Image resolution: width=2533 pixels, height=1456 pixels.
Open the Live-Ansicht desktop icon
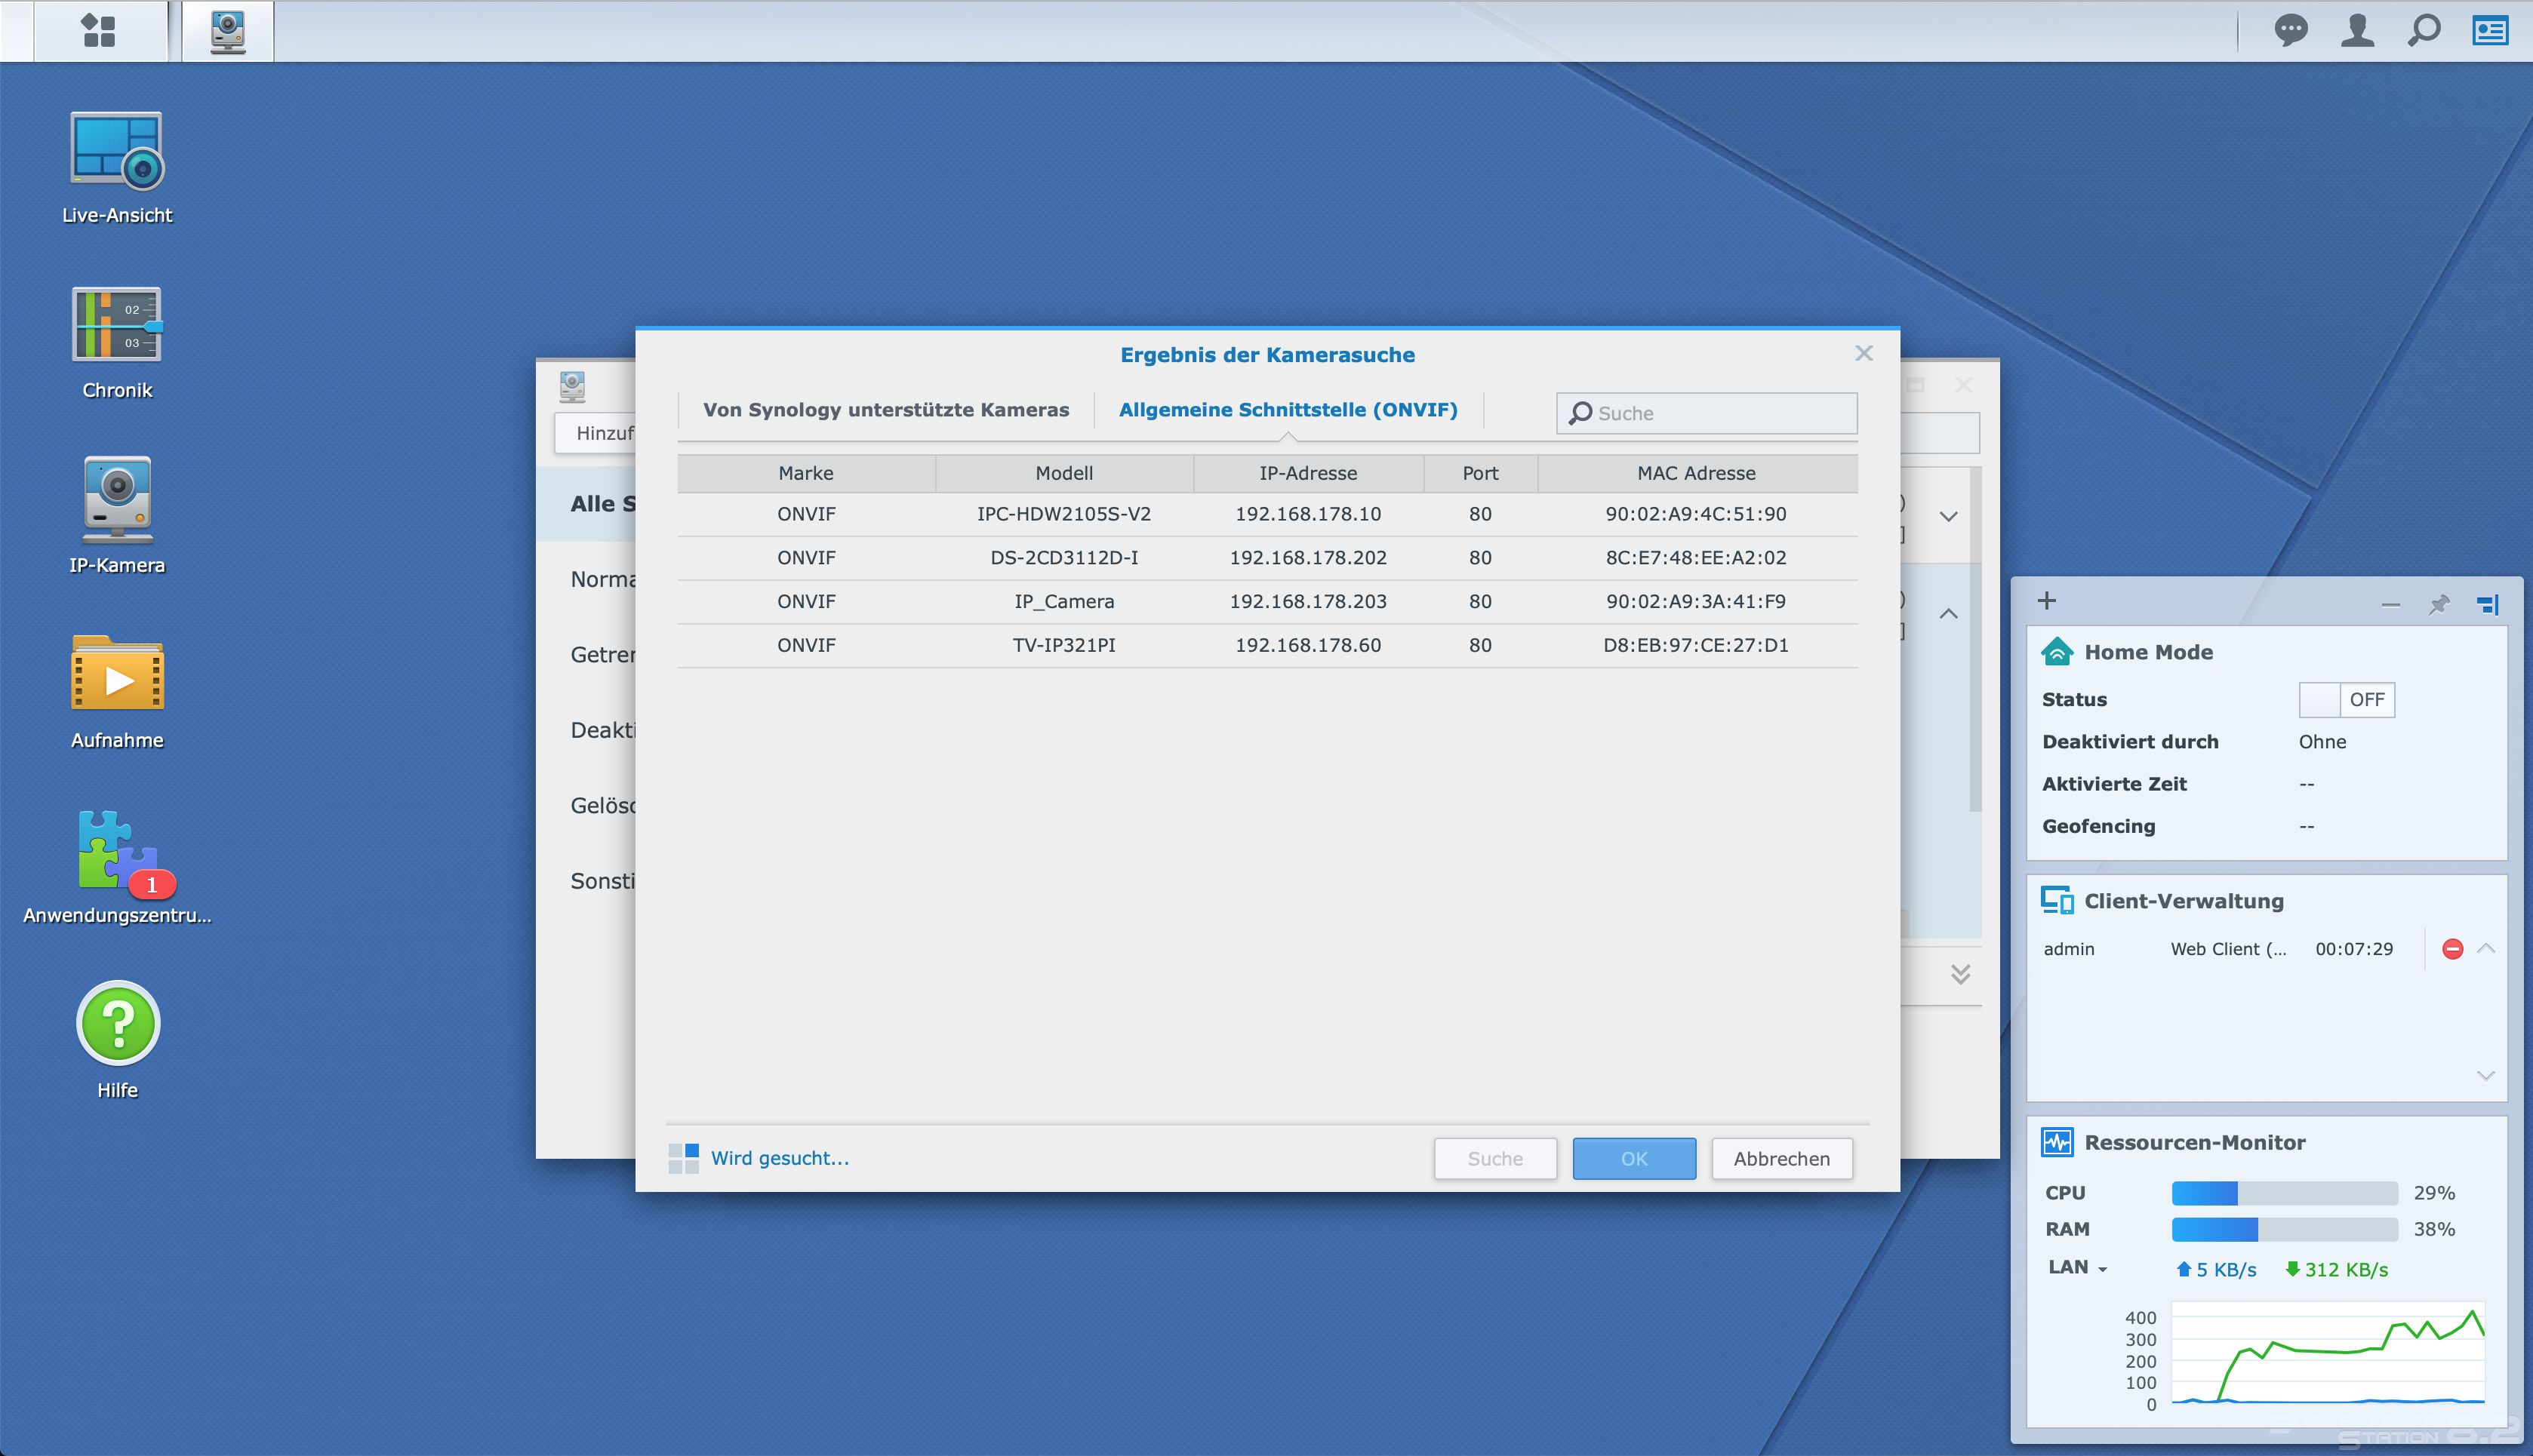pyautogui.click(x=117, y=150)
